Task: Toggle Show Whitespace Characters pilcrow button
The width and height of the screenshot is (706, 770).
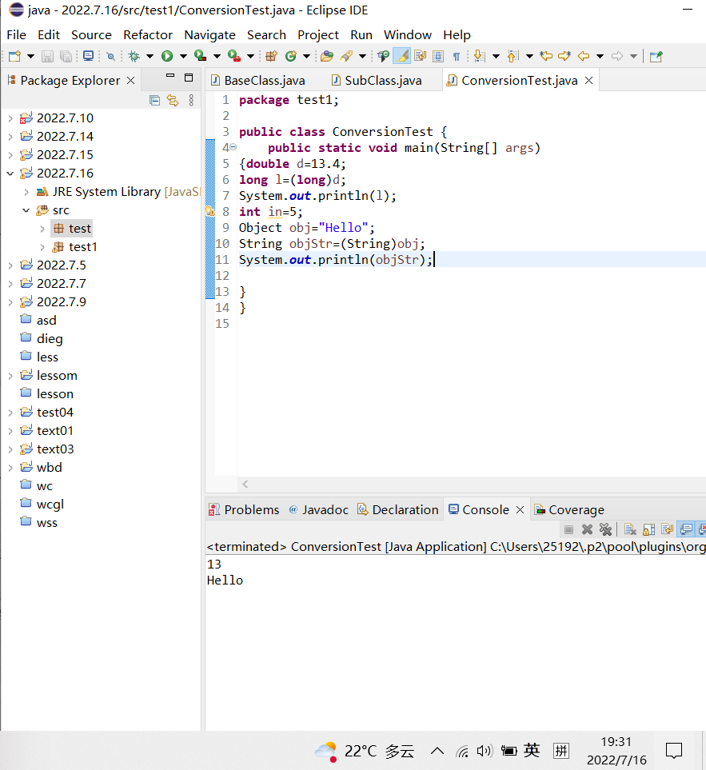Action: [x=456, y=56]
